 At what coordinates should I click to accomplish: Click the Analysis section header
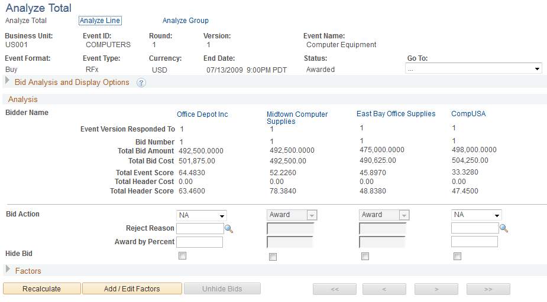point(23,100)
